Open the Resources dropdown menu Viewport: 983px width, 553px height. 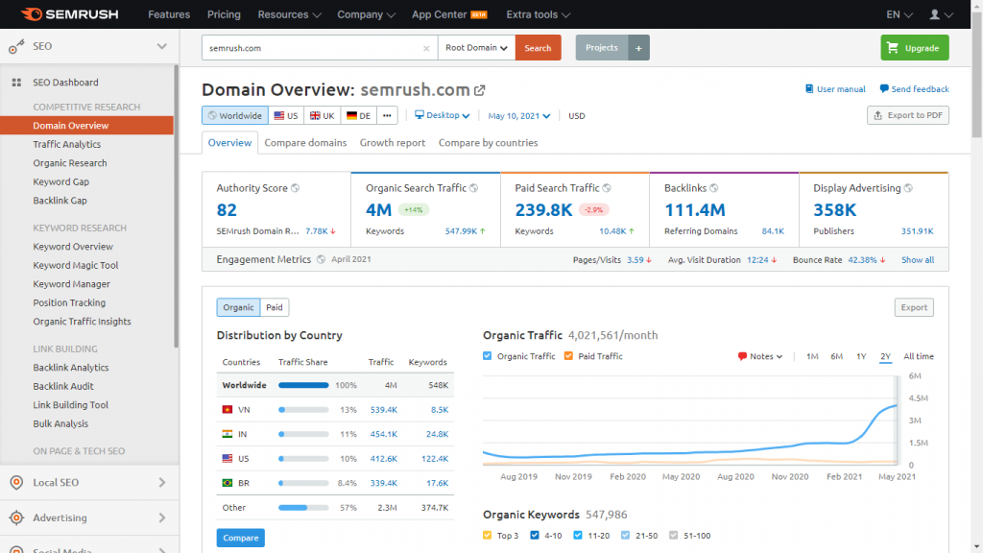[x=289, y=14]
